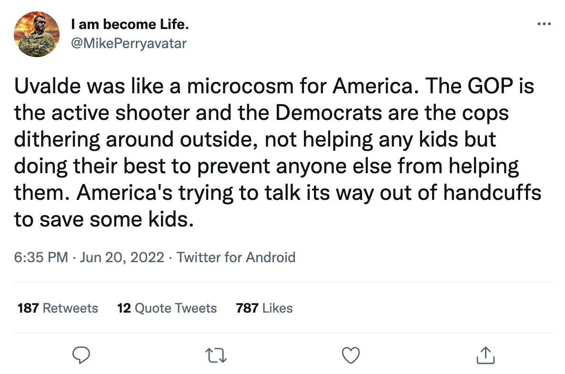Open the 'Twitter for Android' source link
The height and width of the screenshot is (374, 565).
coord(236,257)
